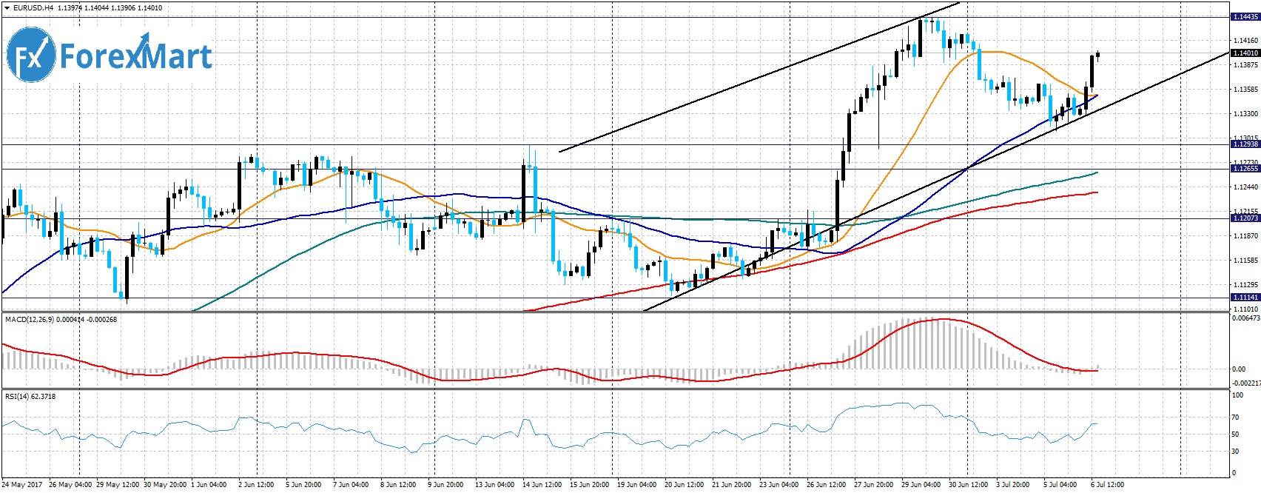This screenshot has width=1261, height=493.
Task: Click the horizontal level label 1.12655
Action: pyautogui.click(x=1245, y=169)
